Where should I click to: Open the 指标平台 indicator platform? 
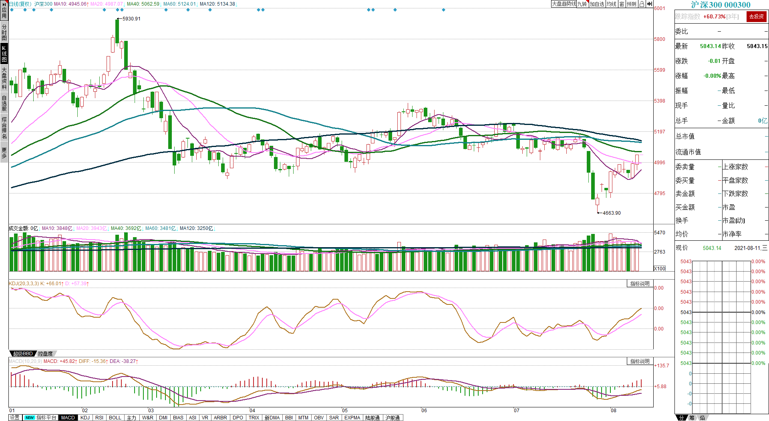click(41, 417)
